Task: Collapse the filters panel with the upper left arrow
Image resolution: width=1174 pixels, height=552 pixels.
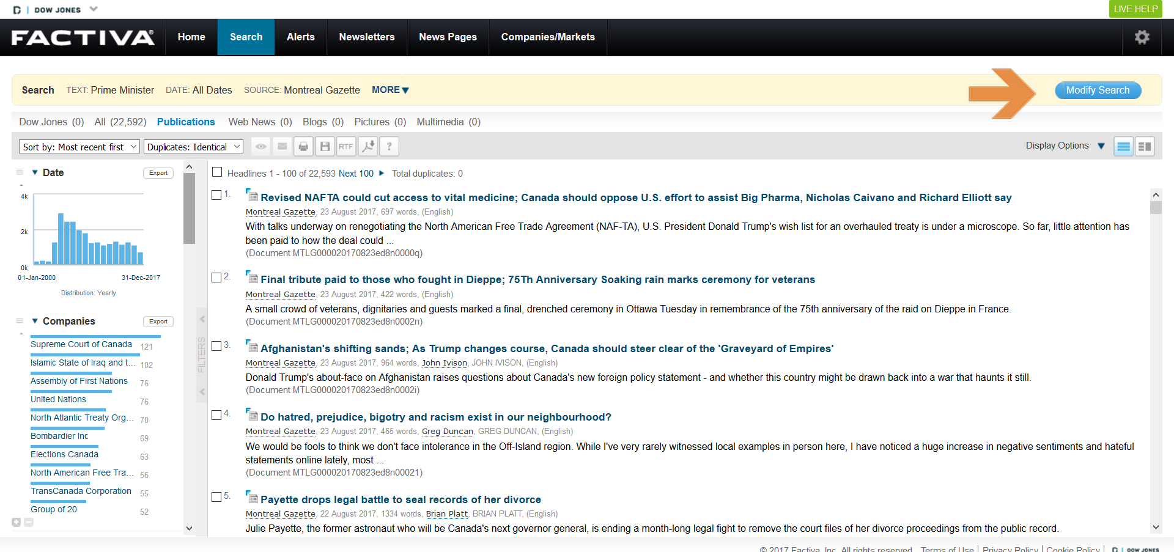Action: coord(202,319)
